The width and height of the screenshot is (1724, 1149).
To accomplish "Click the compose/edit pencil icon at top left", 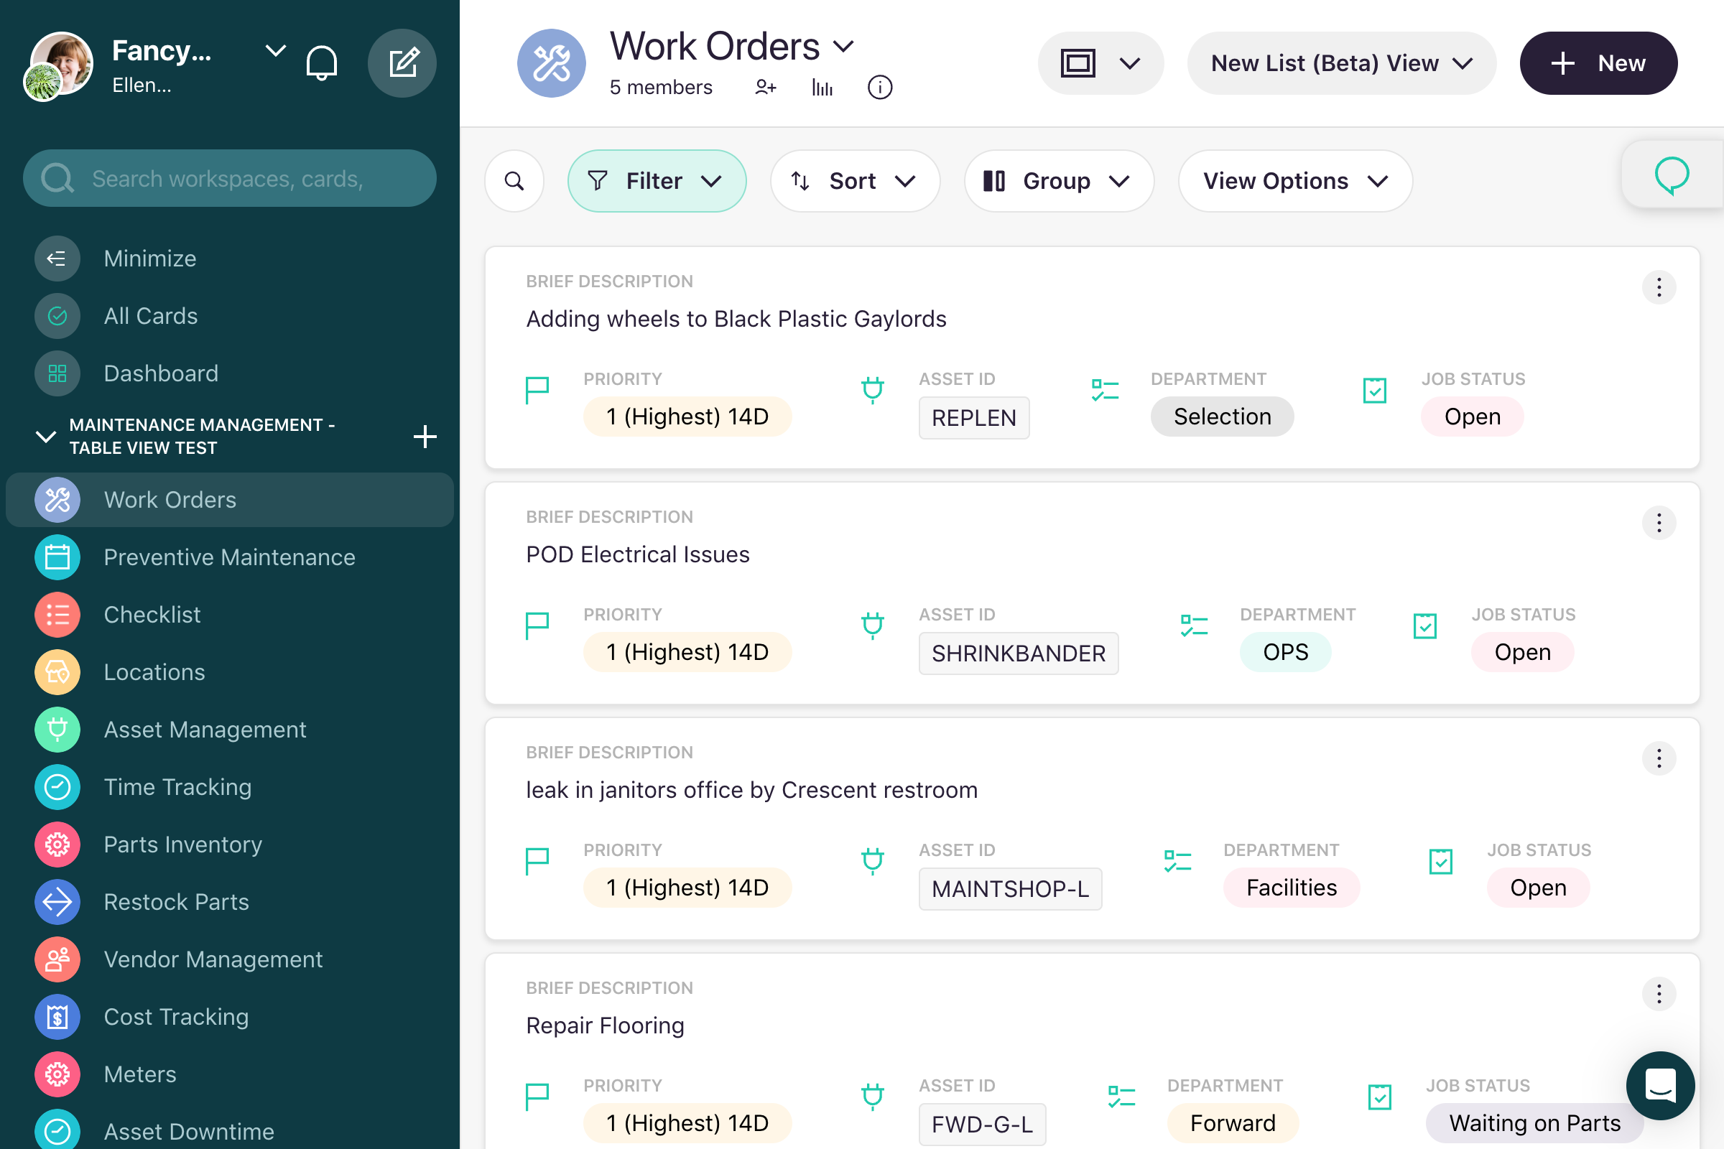I will coord(402,62).
